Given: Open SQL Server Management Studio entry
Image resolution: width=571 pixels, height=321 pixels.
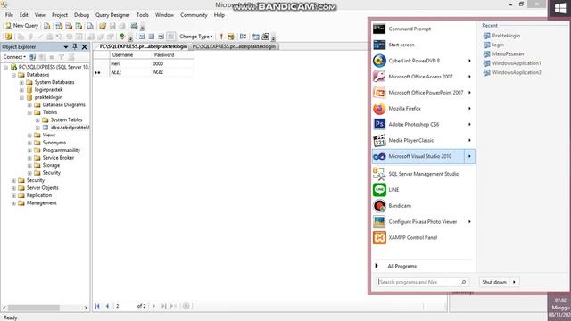Looking at the screenshot, I should click(x=422, y=174).
